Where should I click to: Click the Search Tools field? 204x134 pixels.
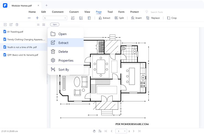click(x=157, y=12)
